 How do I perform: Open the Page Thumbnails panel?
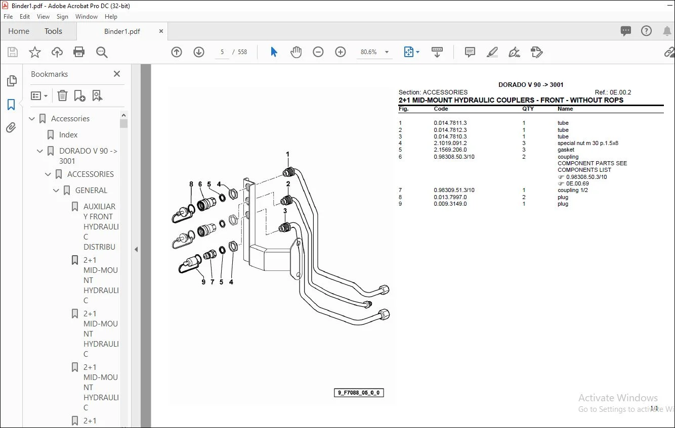coord(11,81)
